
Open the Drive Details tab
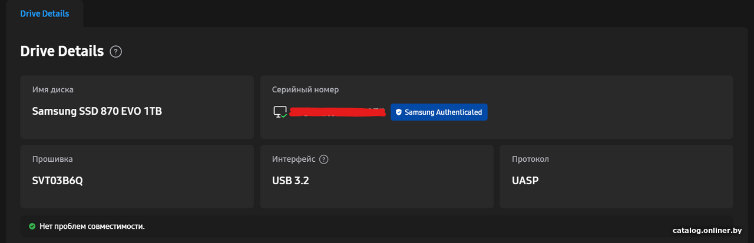coord(45,14)
